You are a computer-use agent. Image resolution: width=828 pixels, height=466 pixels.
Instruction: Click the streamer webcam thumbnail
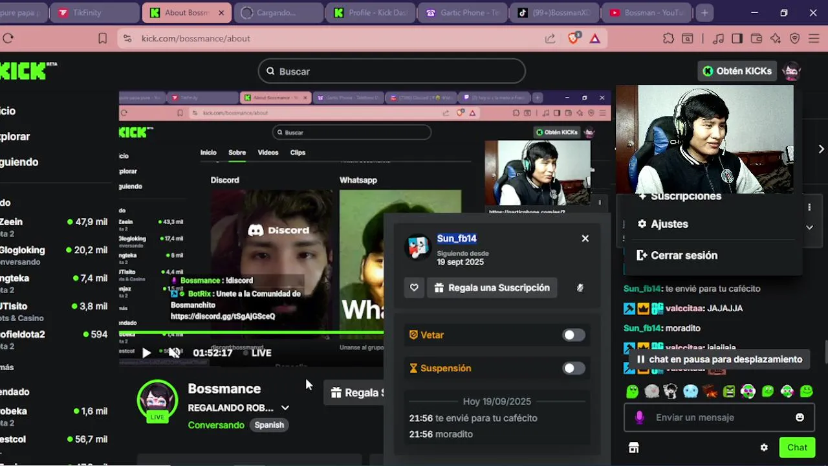704,139
